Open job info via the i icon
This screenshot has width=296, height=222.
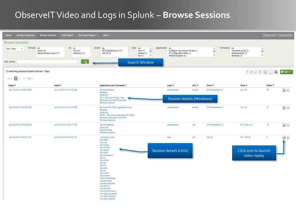point(265,72)
